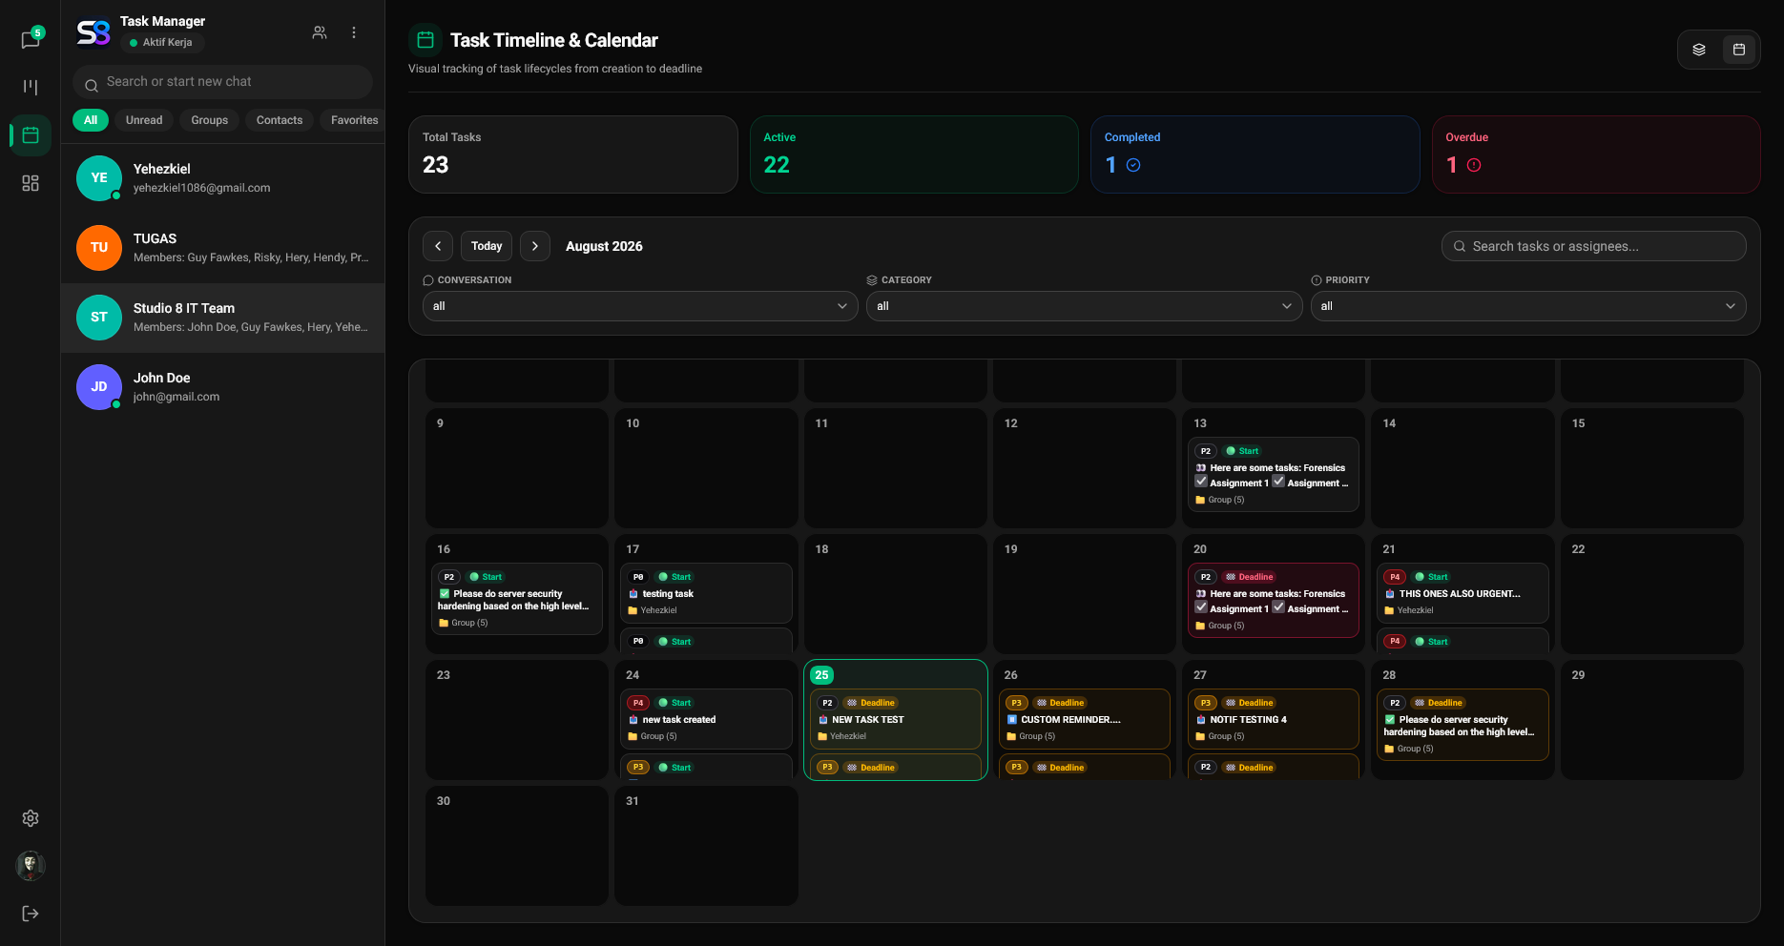Click the Active tasks count card

[x=914, y=154]
